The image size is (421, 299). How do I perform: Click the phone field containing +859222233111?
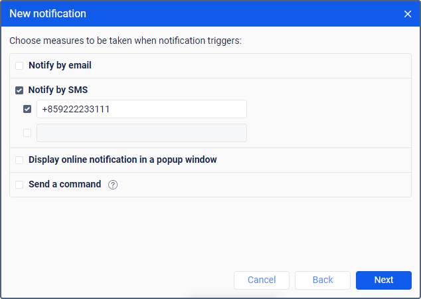click(x=141, y=109)
